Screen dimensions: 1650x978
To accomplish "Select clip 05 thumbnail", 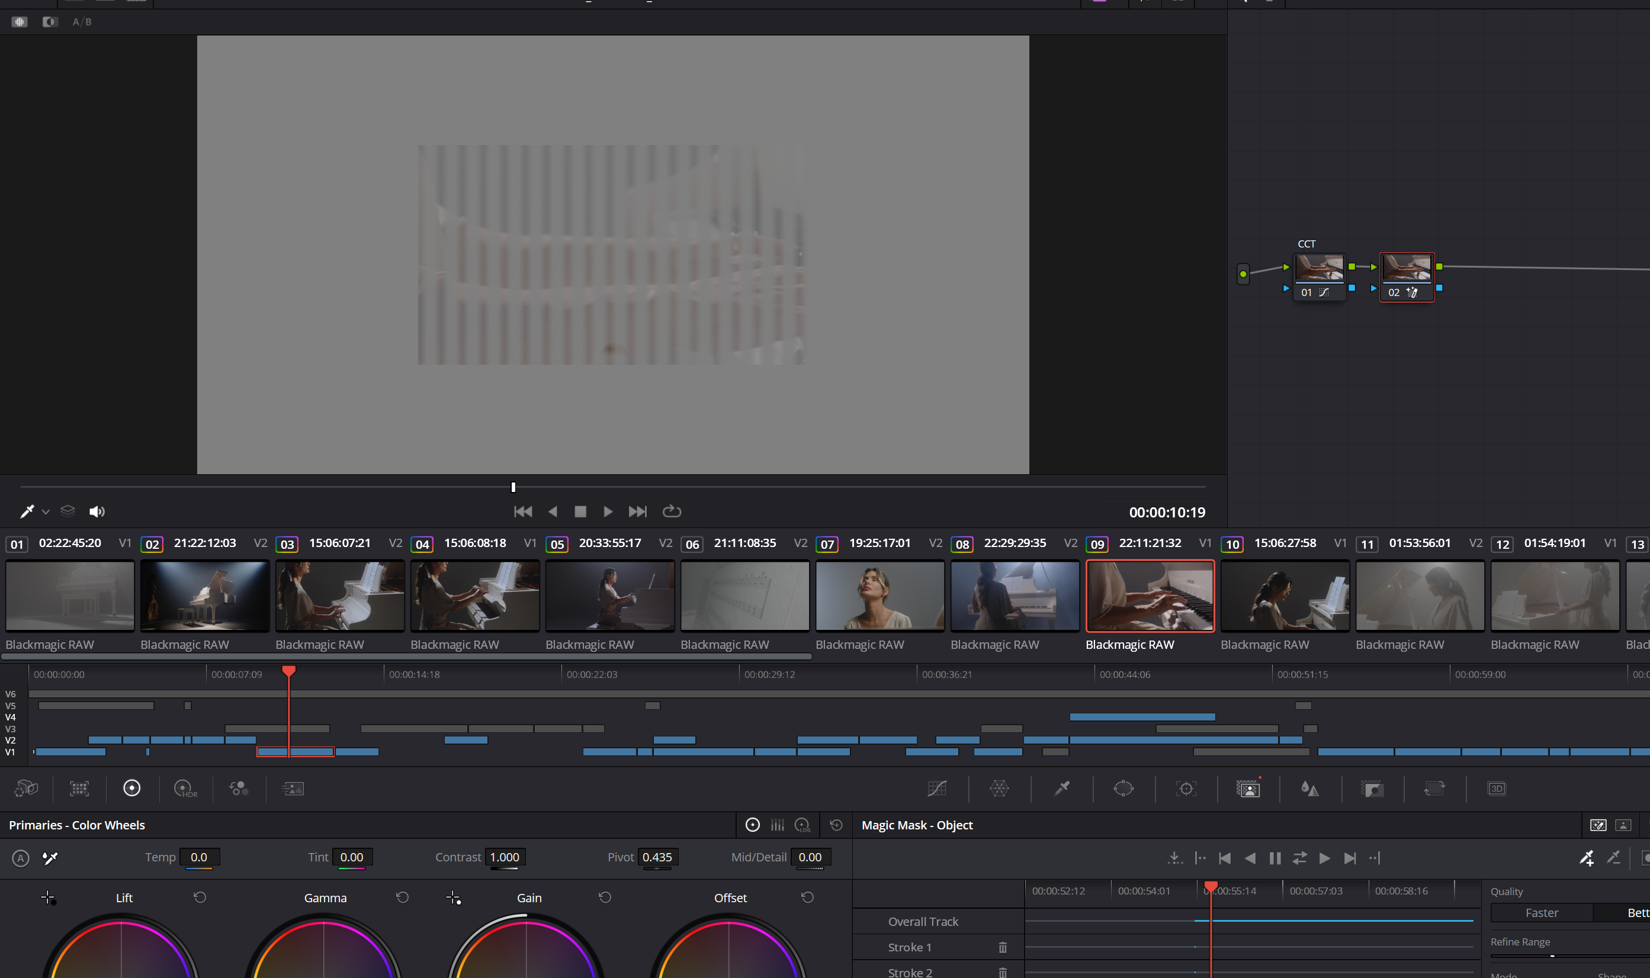I will click(x=611, y=596).
